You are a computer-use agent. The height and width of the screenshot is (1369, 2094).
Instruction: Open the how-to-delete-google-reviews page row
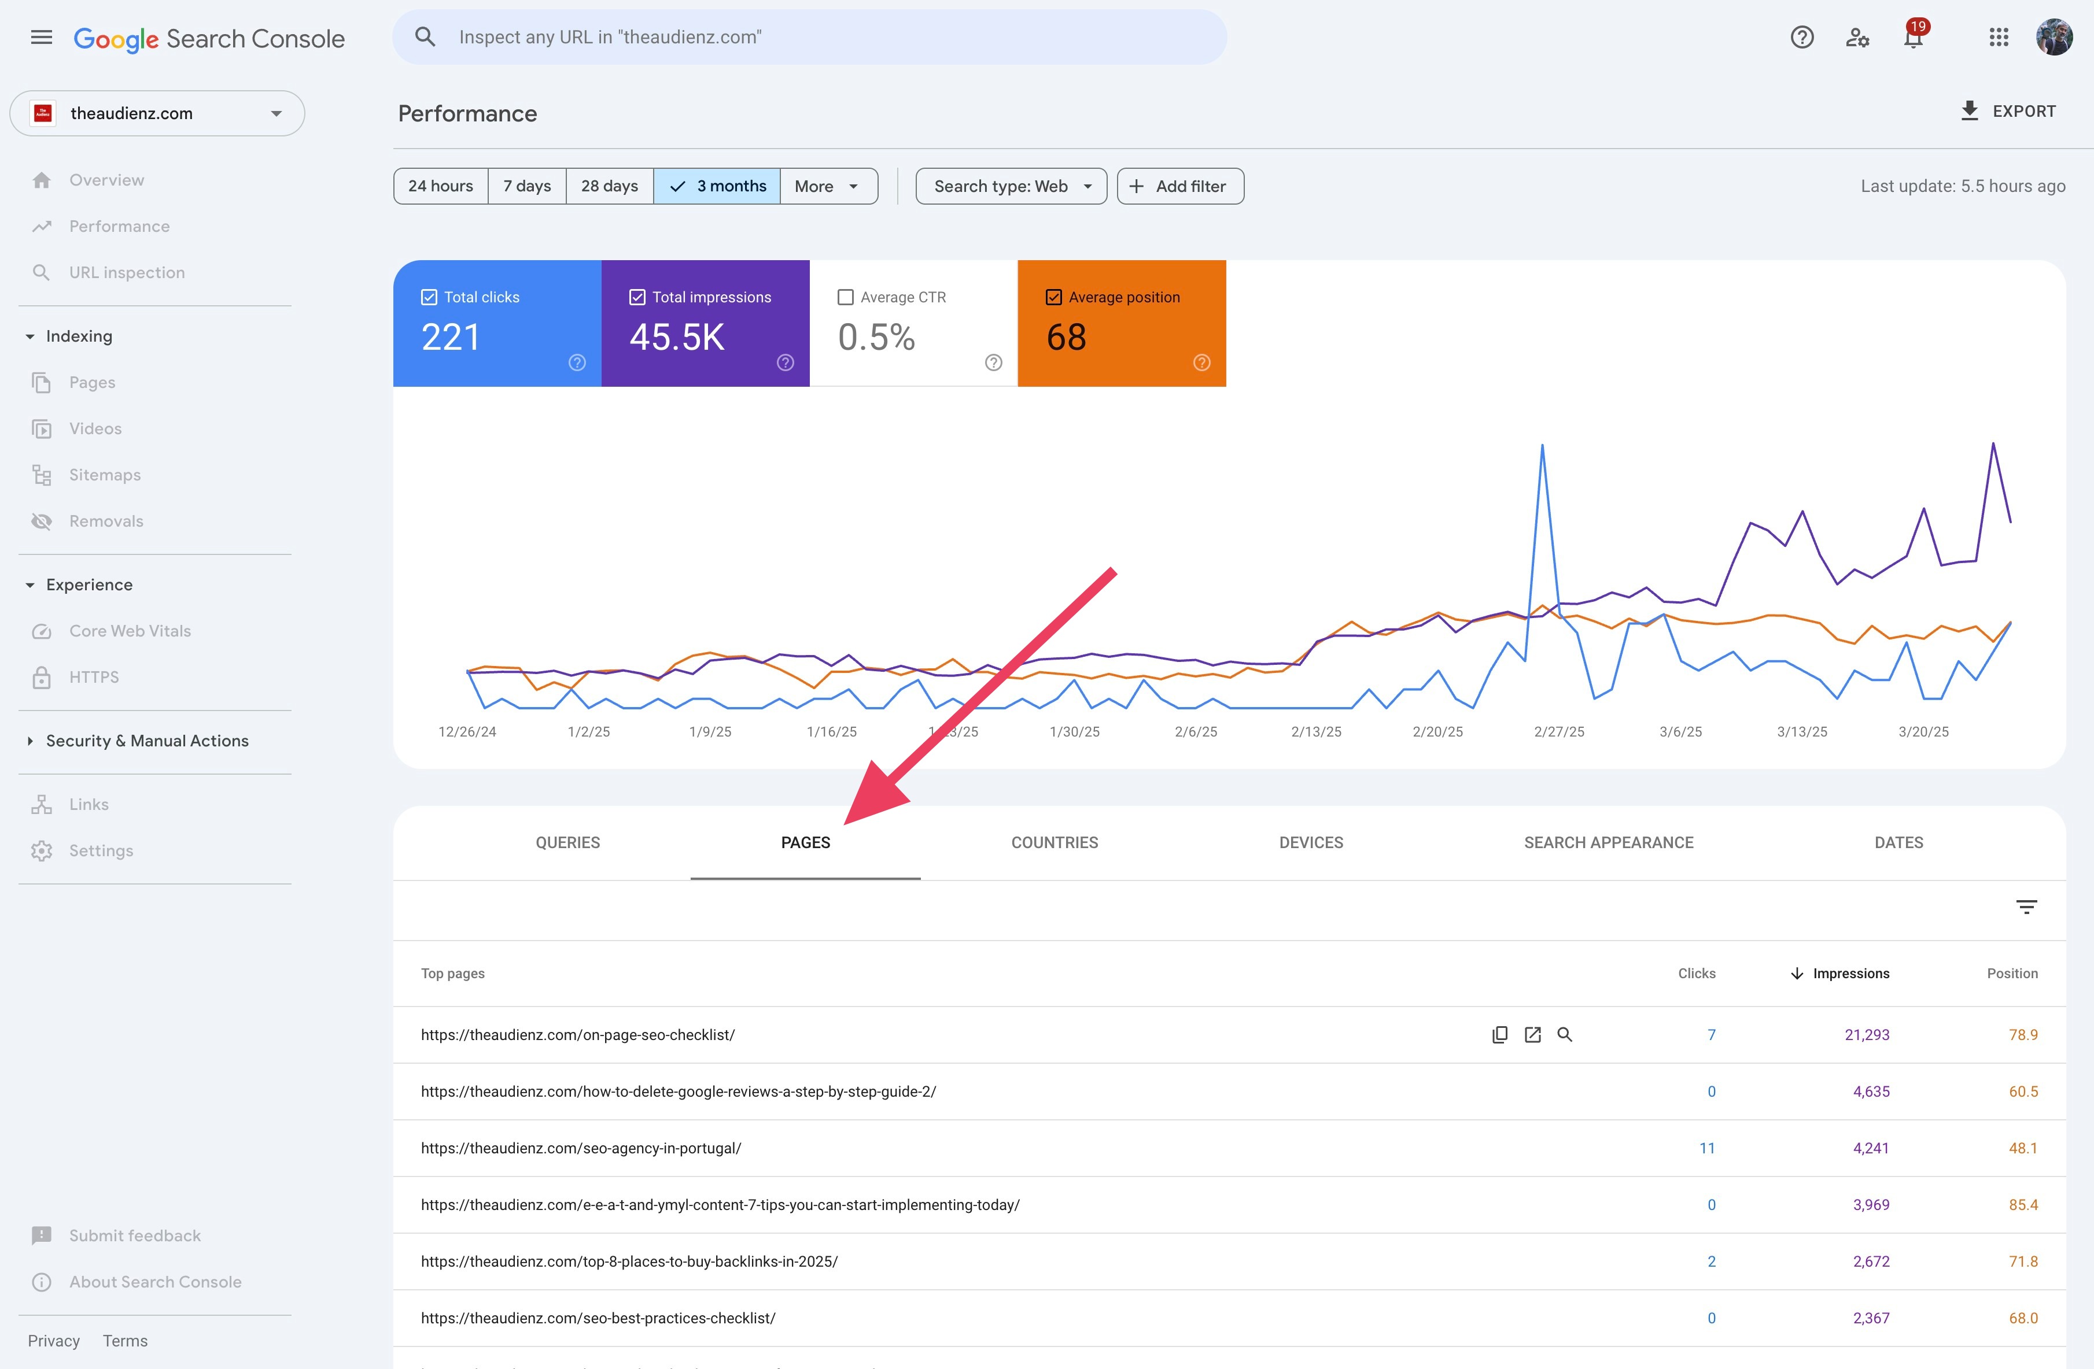pyautogui.click(x=1229, y=1091)
